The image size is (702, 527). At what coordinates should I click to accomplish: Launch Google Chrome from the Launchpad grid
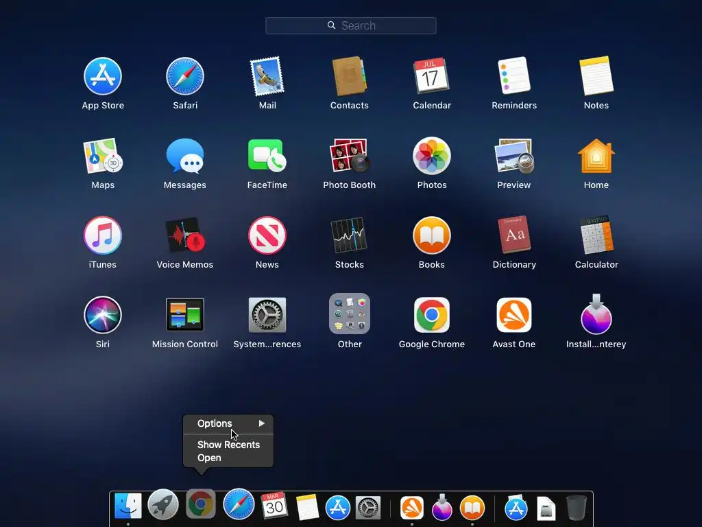432,314
